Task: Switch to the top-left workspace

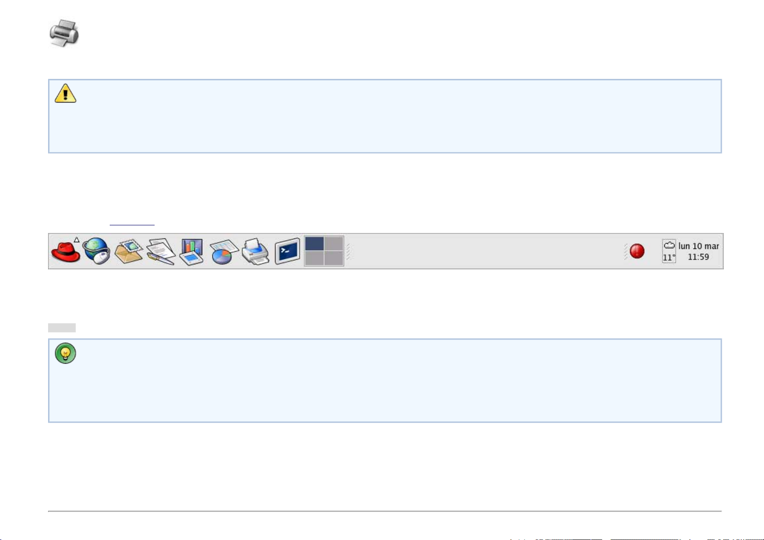Action: (x=314, y=243)
